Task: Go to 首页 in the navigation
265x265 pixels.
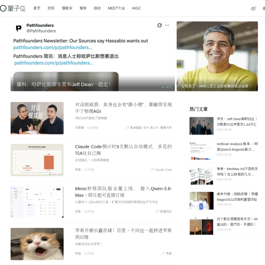Action: click(x=37, y=8)
